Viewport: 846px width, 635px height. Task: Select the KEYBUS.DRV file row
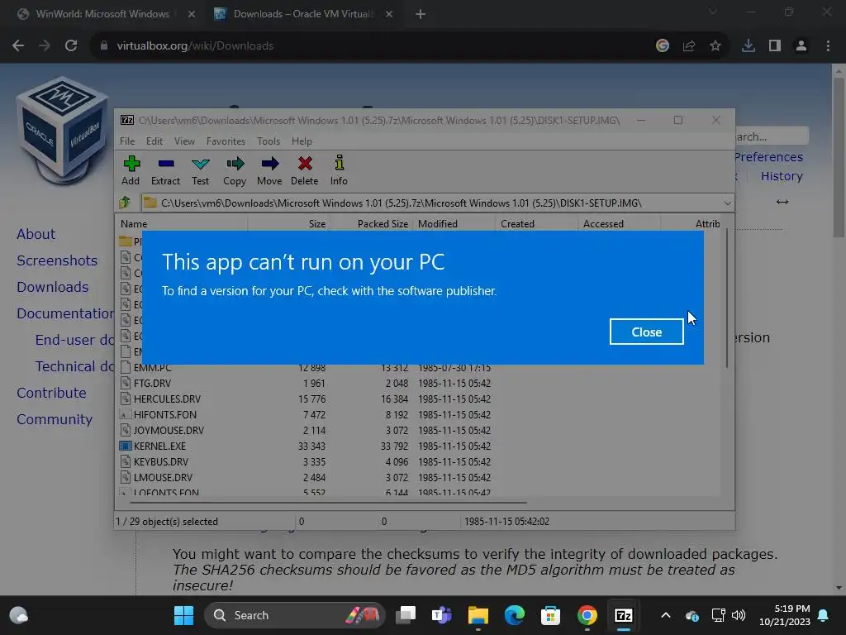pos(419,461)
